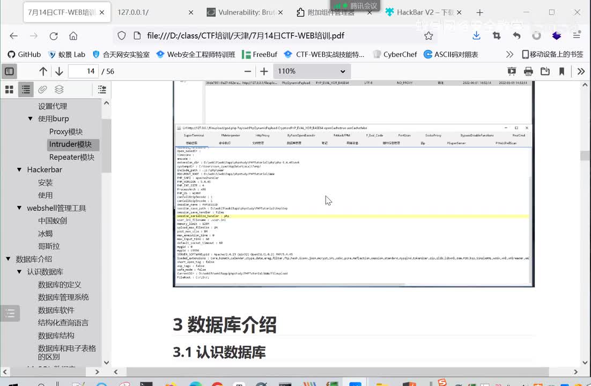Image resolution: width=591 pixels, height=386 pixels.
Task: Show more bookmarks chevron
Action: [x=509, y=55]
